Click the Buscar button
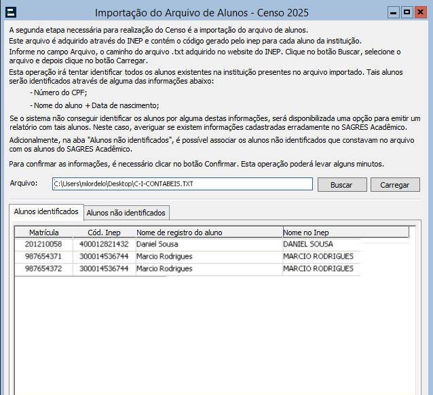This screenshot has width=433, height=395. 342,184
